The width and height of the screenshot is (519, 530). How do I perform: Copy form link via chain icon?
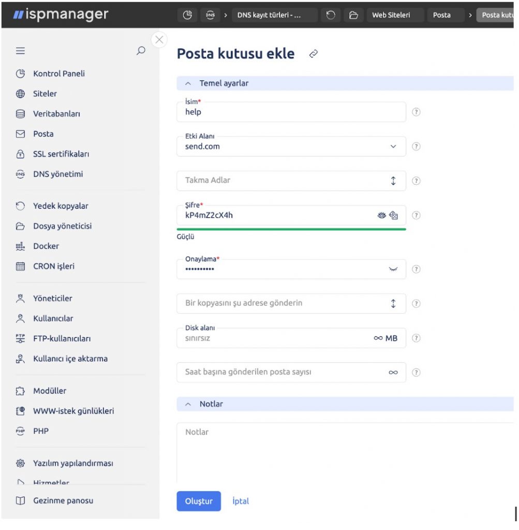pyautogui.click(x=314, y=54)
